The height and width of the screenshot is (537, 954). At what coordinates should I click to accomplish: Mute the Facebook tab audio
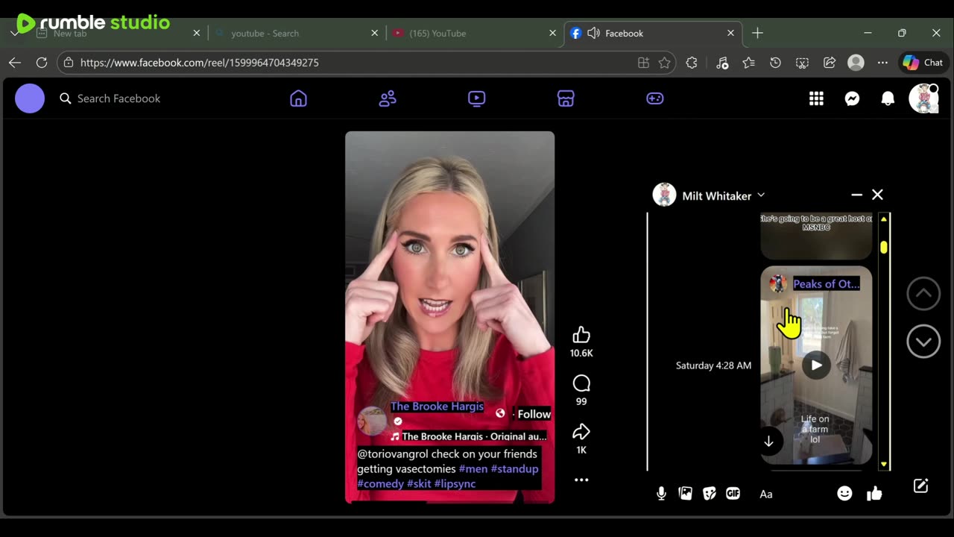pos(594,34)
